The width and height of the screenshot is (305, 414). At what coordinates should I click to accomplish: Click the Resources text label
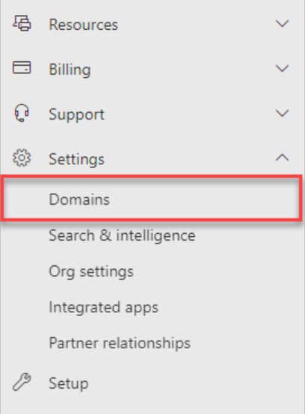(84, 25)
